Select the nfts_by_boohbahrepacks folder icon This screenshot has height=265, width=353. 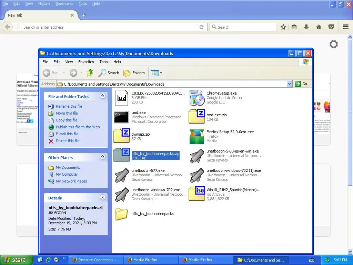pos(122,214)
